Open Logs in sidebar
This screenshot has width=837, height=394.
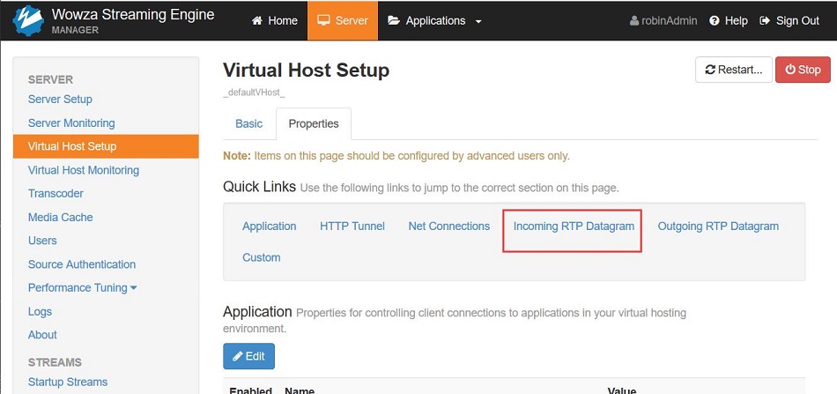[40, 311]
